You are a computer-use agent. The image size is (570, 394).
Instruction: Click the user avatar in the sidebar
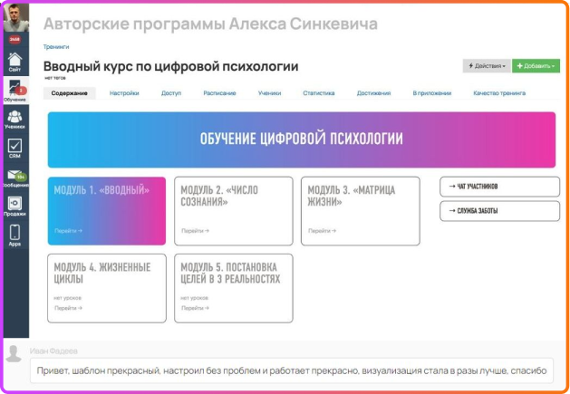coord(14,19)
